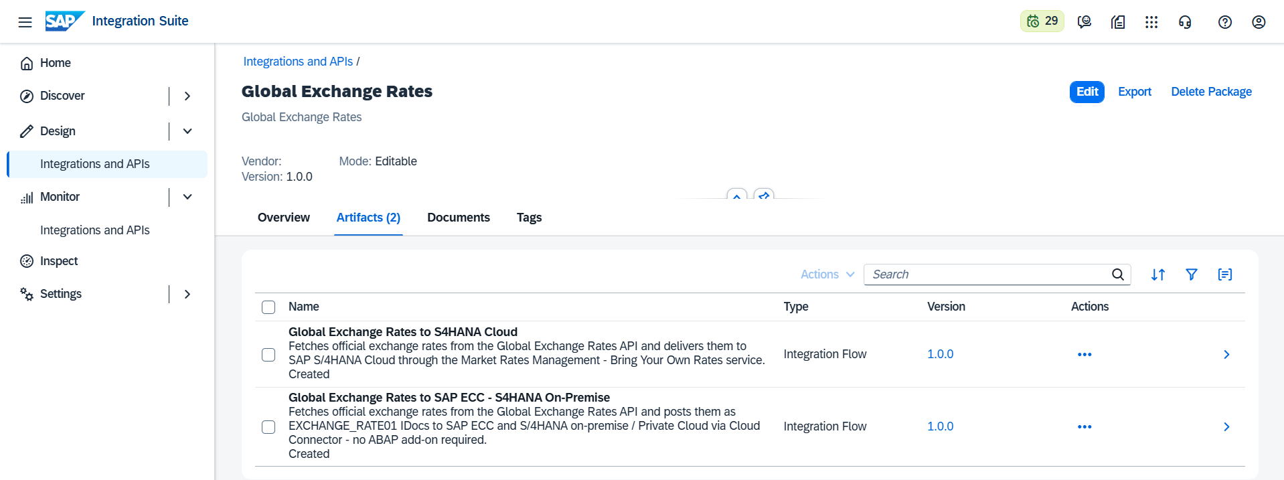Open the product switcher grid icon
The height and width of the screenshot is (480, 1284).
coord(1151,22)
